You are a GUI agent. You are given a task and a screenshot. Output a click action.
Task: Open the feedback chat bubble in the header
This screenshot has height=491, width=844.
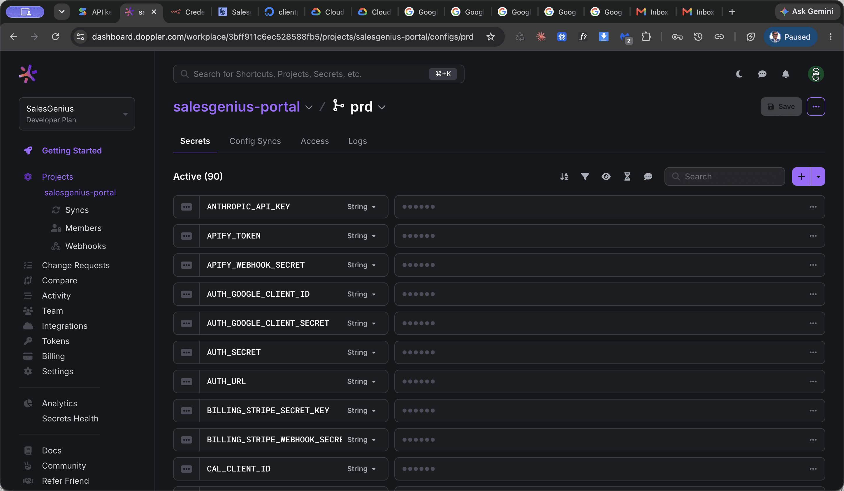click(762, 74)
